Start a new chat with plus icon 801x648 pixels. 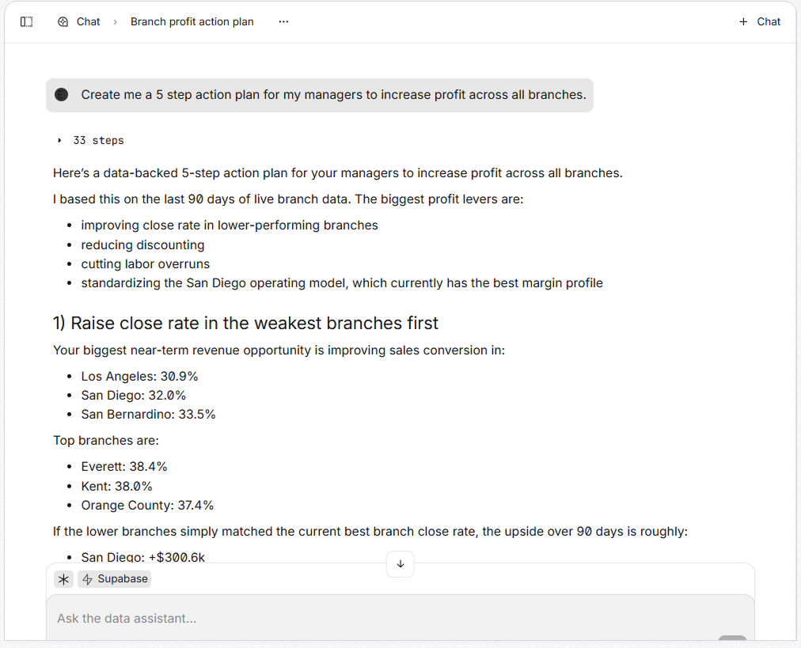[x=743, y=22]
